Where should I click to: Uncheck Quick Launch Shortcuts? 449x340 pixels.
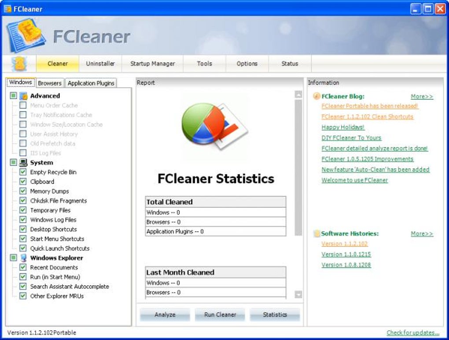pos(23,248)
